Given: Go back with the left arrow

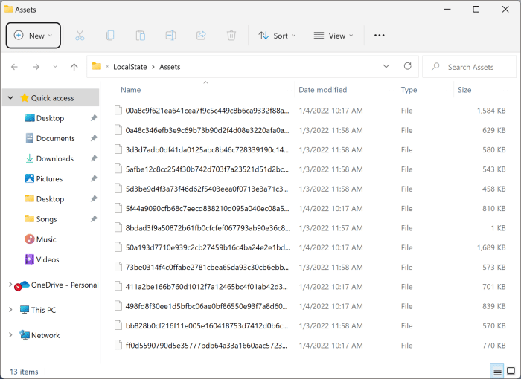Looking at the screenshot, I should coord(14,67).
